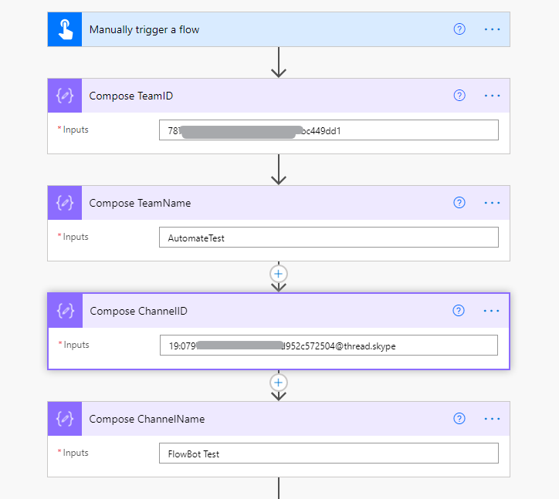Click the AutomateTest inputs field
This screenshot has width=559, height=499.
(329, 238)
